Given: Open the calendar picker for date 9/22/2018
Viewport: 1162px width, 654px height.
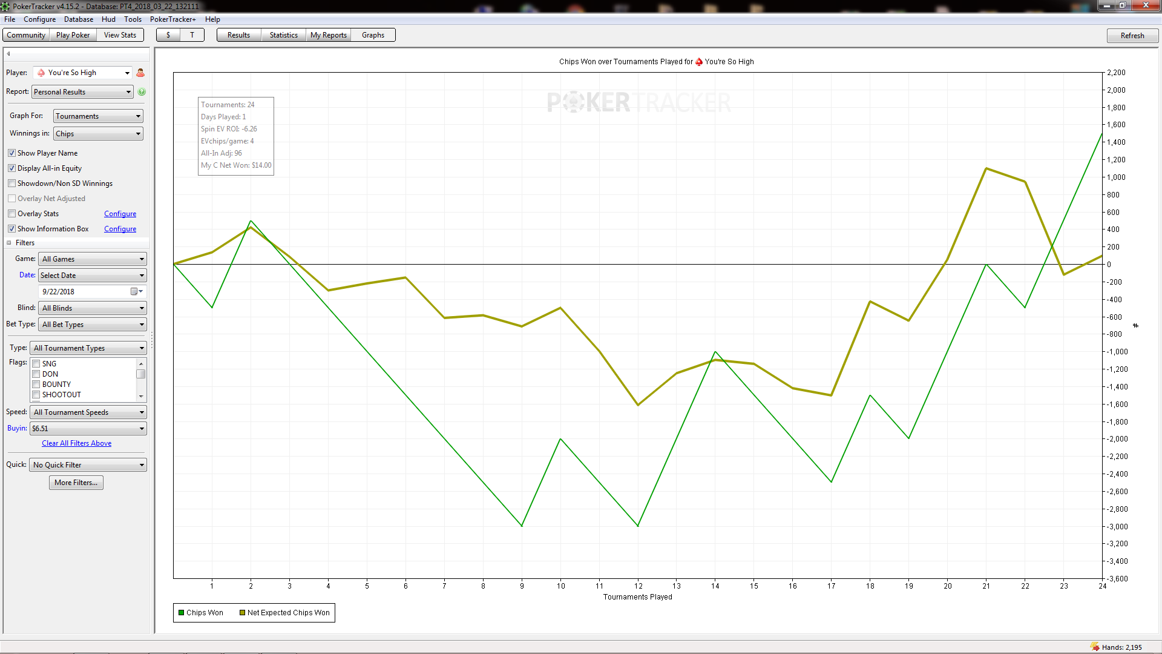Looking at the screenshot, I should 137,292.
